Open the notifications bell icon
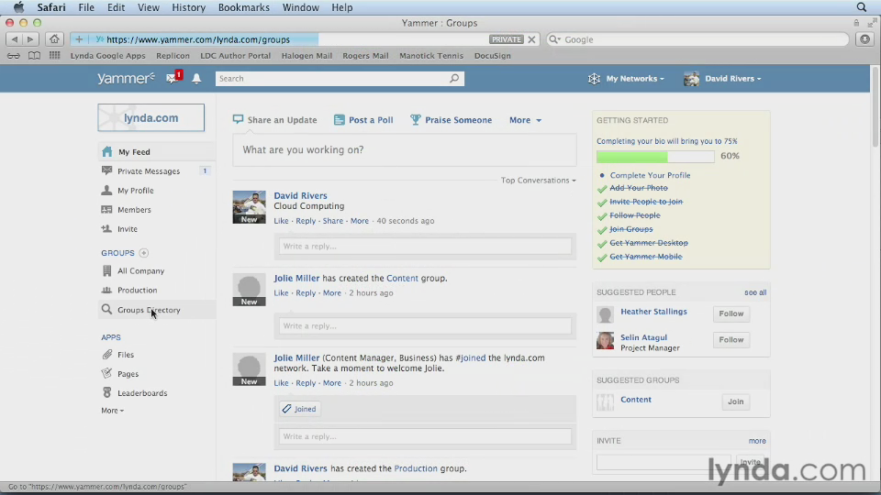The width and height of the screenshot is (881, 495). 196,79
